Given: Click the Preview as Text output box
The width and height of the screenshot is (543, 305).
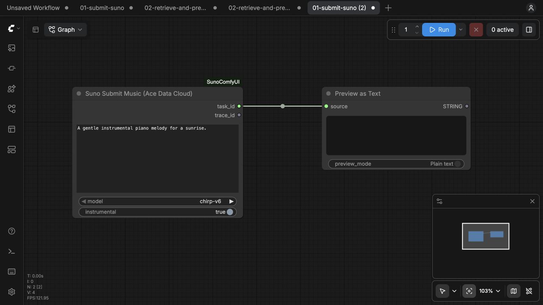Looking at the screenshot, I should [x=396, y=136].
